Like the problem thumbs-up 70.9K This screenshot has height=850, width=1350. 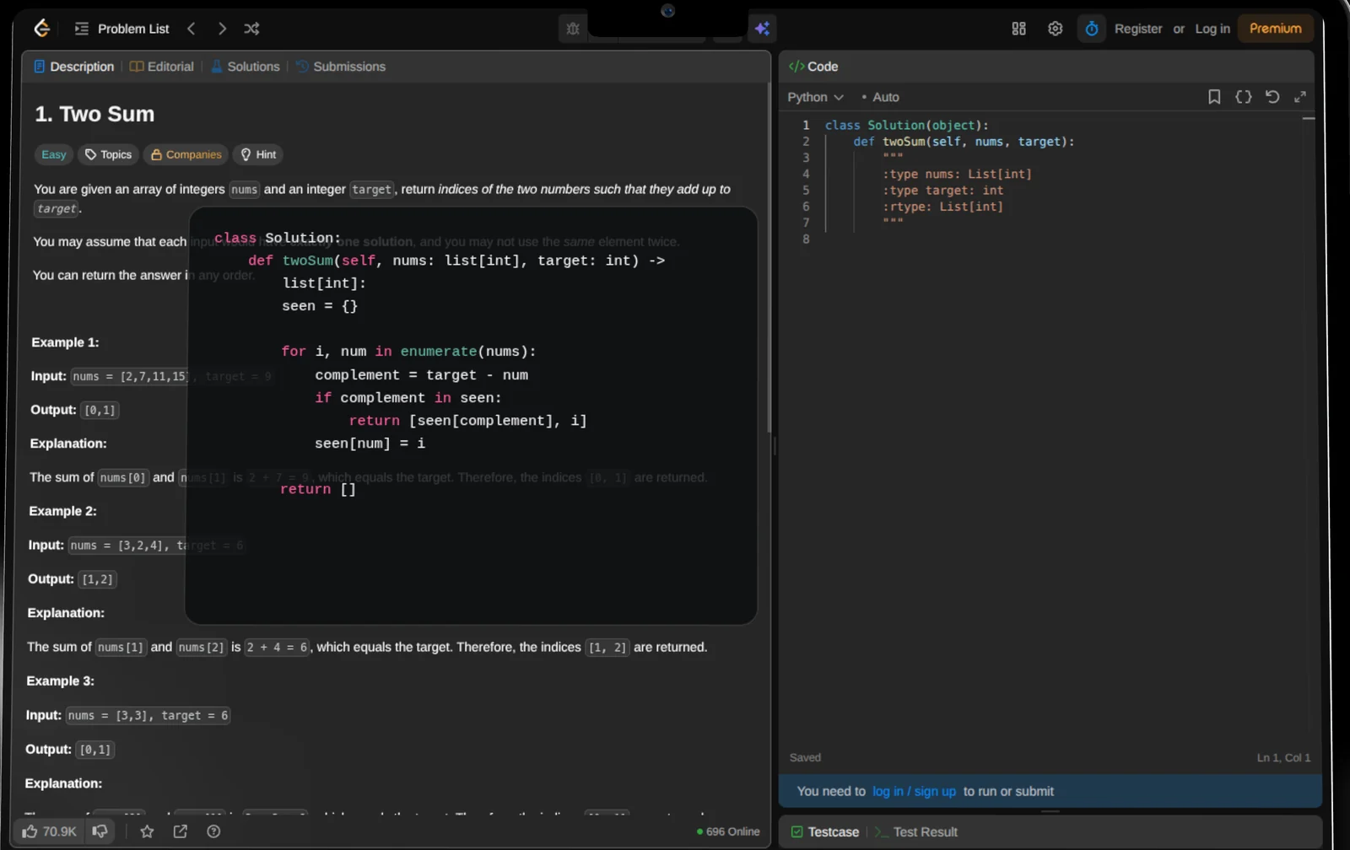tap(49, 831)
